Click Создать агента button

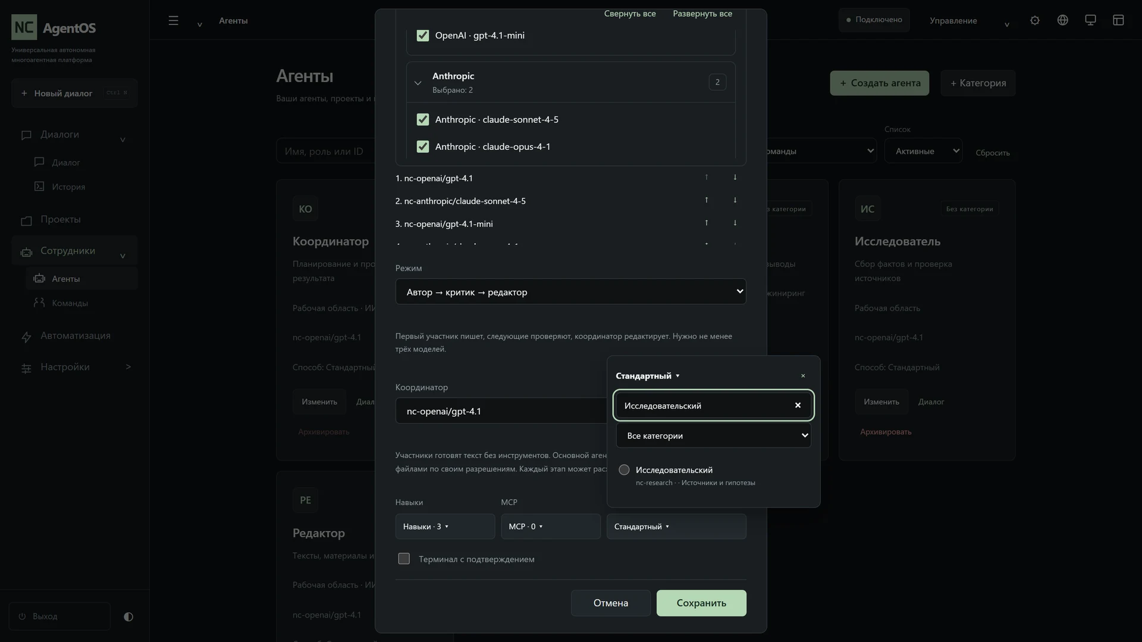880,83
